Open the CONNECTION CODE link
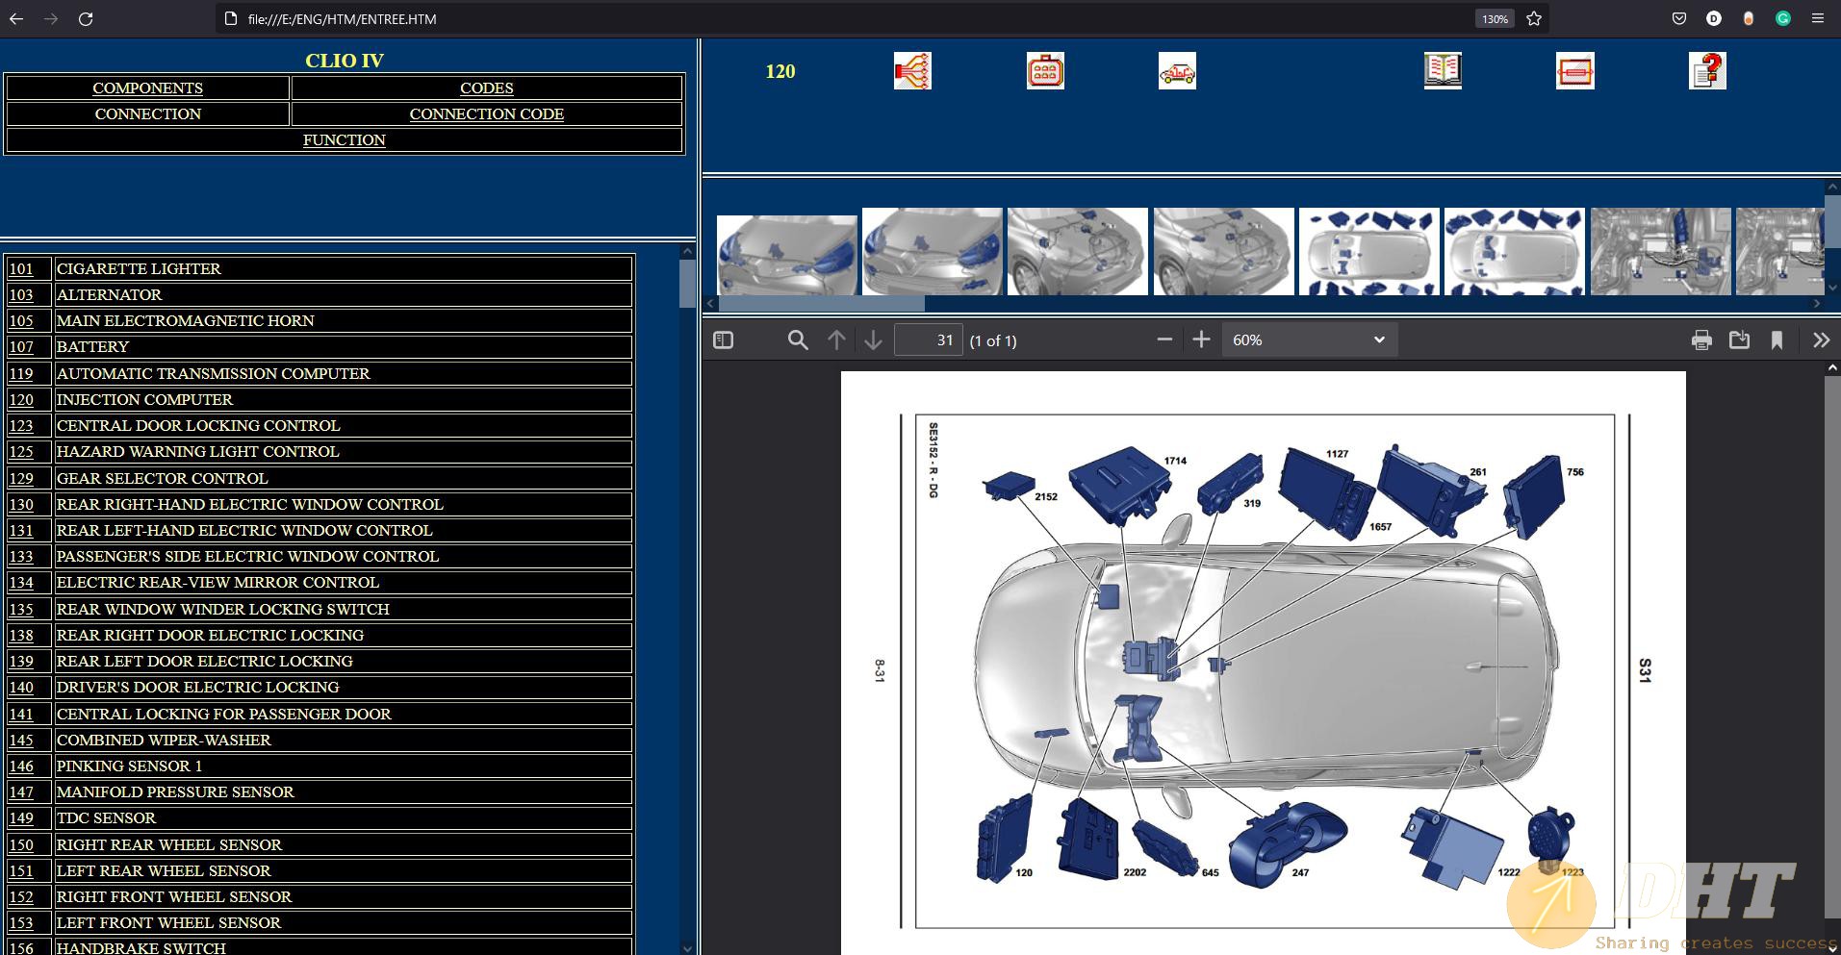This screenshot has width=1841, height=955. (x=486, y=113)
